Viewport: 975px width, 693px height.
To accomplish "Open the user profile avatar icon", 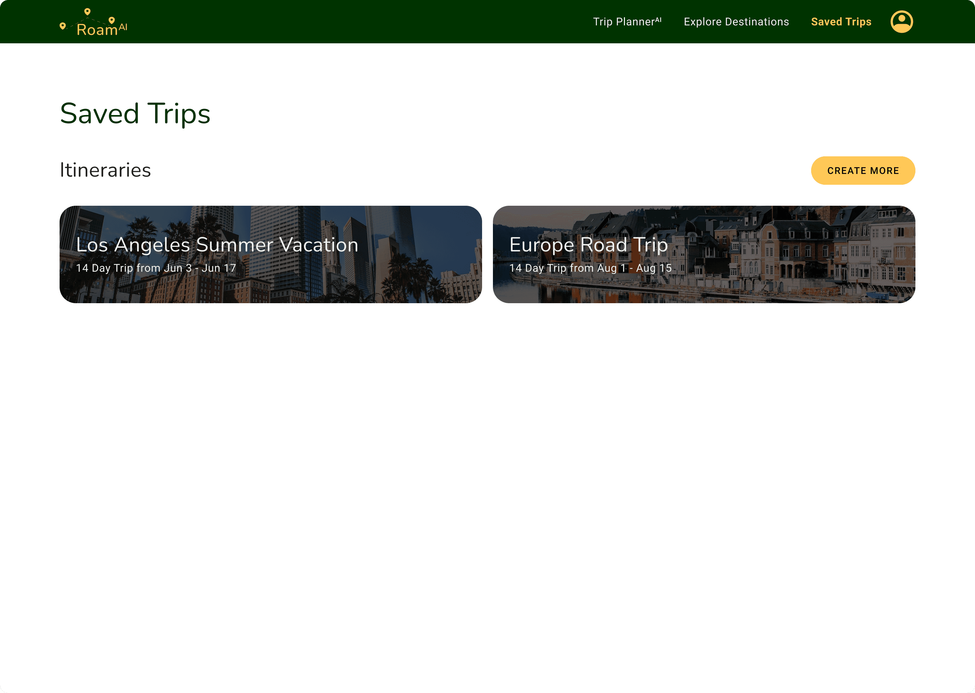I will tap(901, 22).
